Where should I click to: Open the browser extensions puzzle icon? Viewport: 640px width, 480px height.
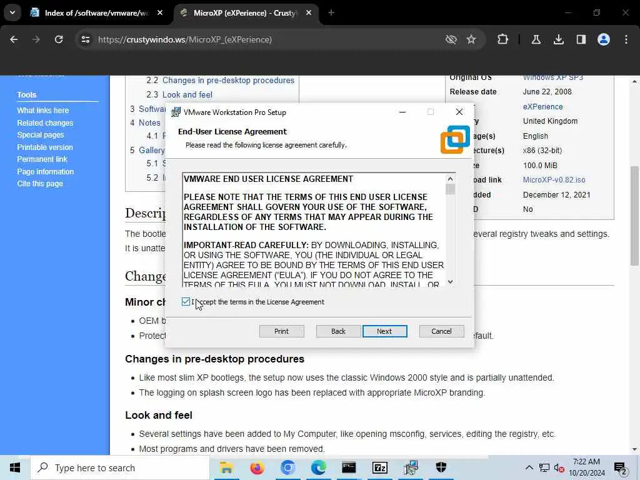point(503,39)
